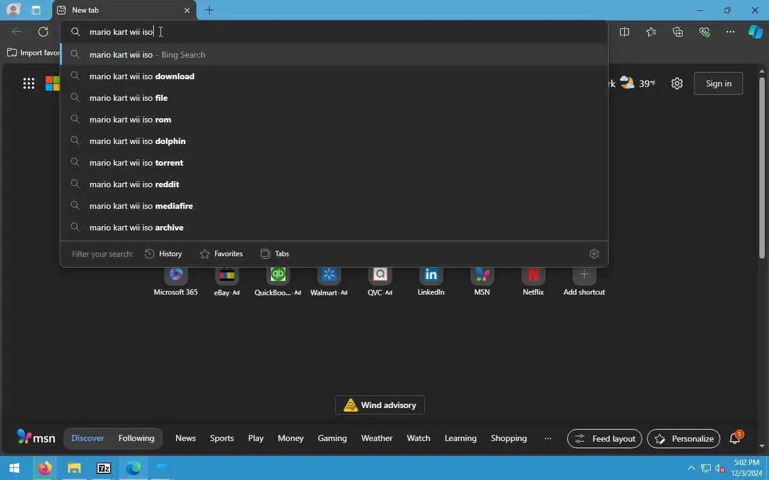Click Add shortcut plus tile
This screenshot has width=769, height=480.
[584, 282]
